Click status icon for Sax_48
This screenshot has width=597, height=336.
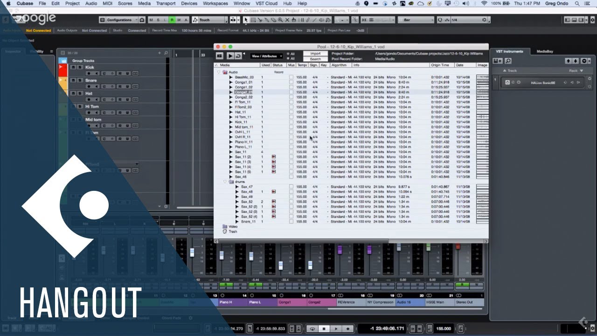(274, 192)
